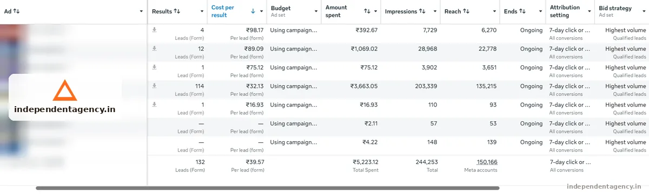The image size is (649, 194).
Task: Click the Impressions header label
Action: tap(401, 11)
